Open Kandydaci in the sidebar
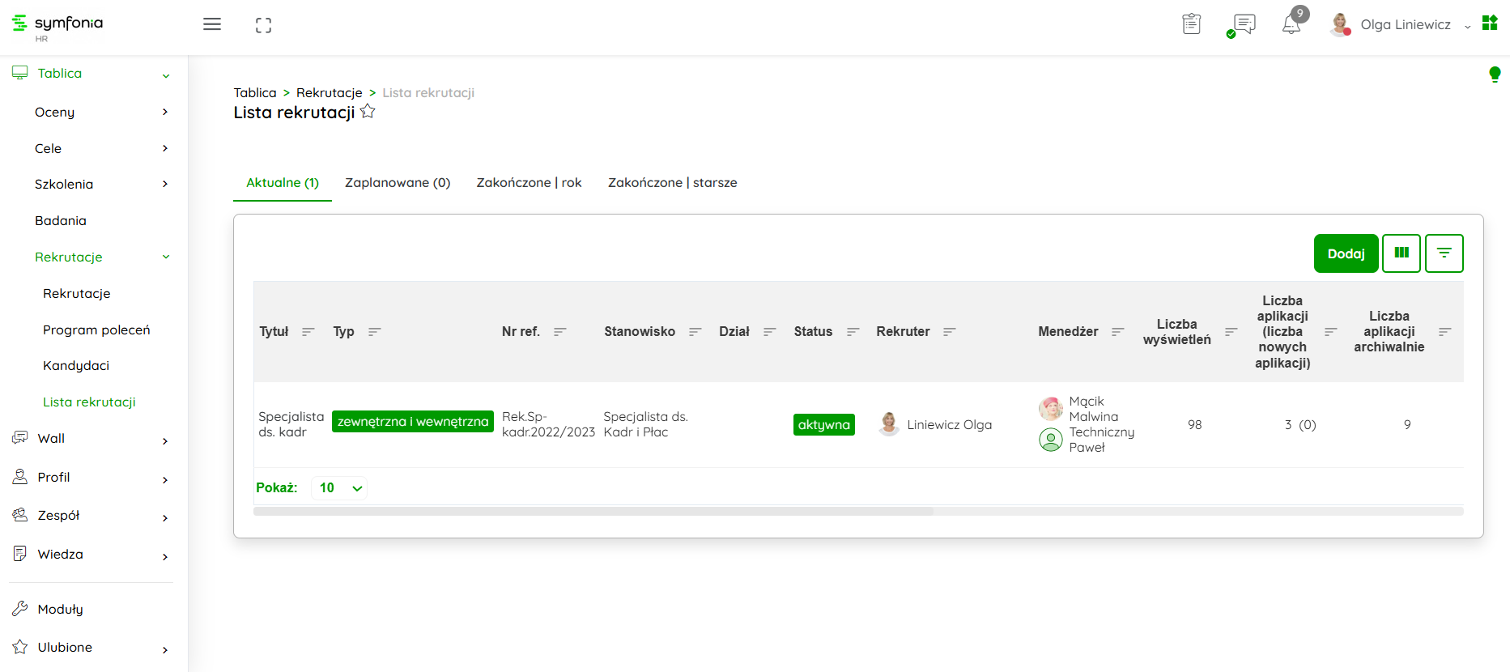Viewport: 1510px width, 672px height. (76, 365)
